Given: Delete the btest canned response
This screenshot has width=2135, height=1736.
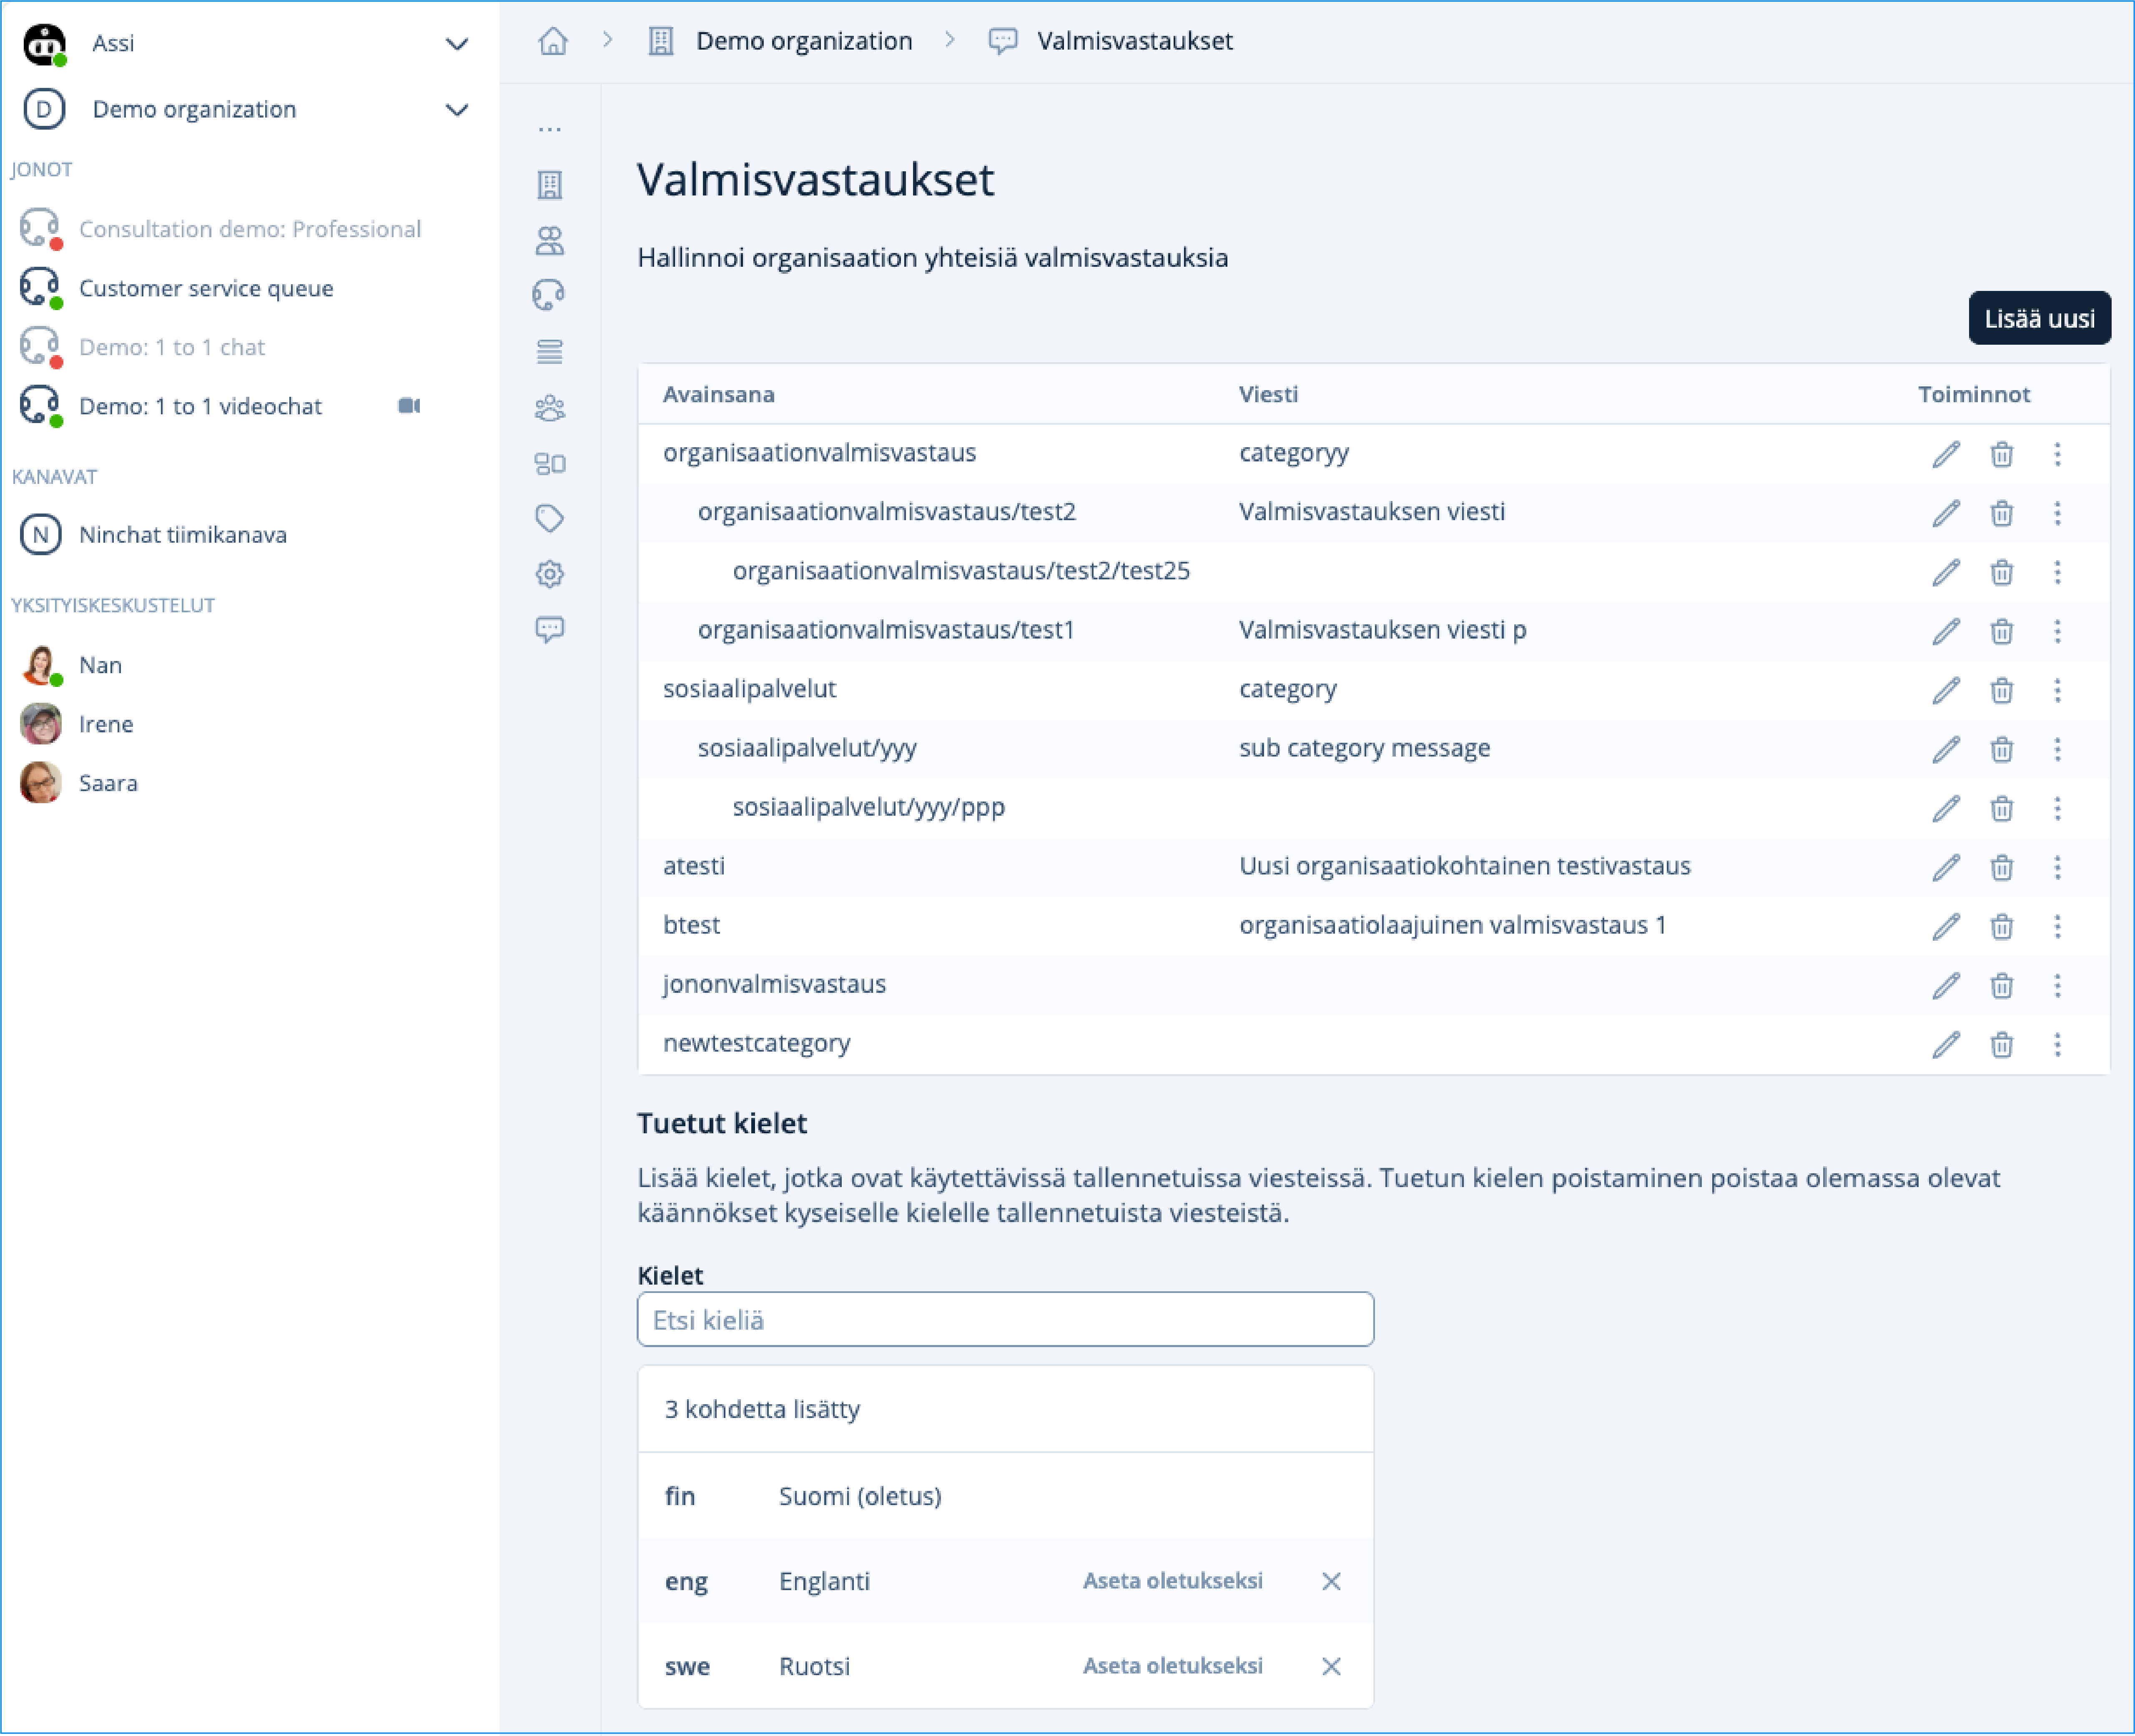Looking at the screenshot, I should coord(2001,926).
